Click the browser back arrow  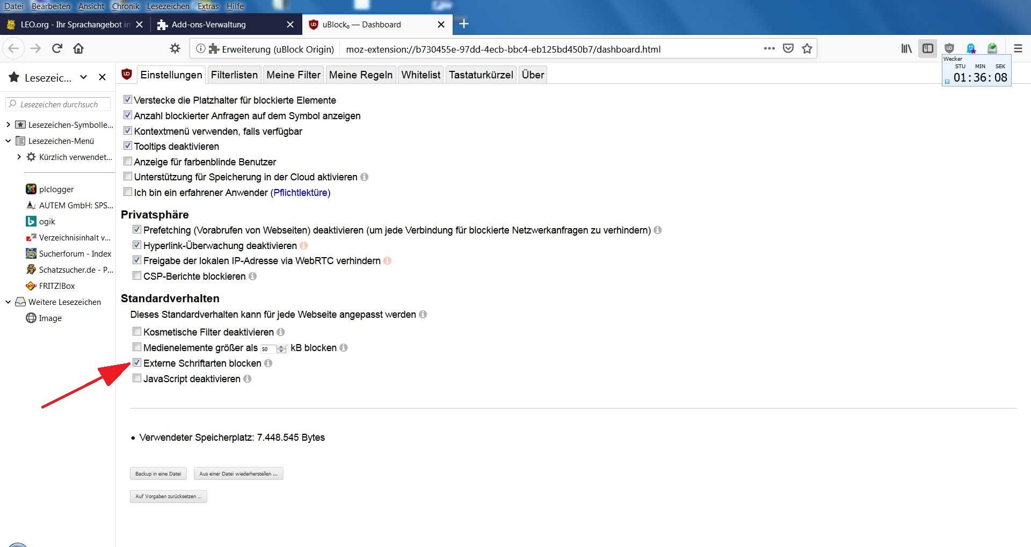(x=13, y=48)
